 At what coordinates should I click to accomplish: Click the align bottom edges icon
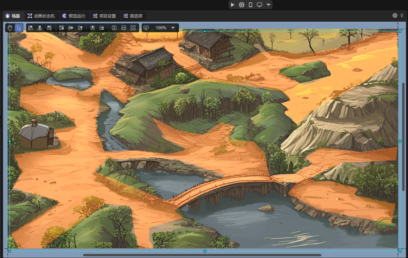[x=80, y=28]
